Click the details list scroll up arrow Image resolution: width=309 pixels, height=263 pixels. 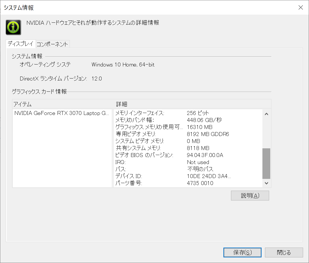tap(266, 114)
